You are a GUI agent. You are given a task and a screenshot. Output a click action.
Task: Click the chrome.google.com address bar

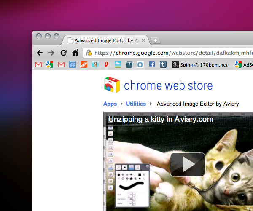pyautogui.click(x=168, y=53)
